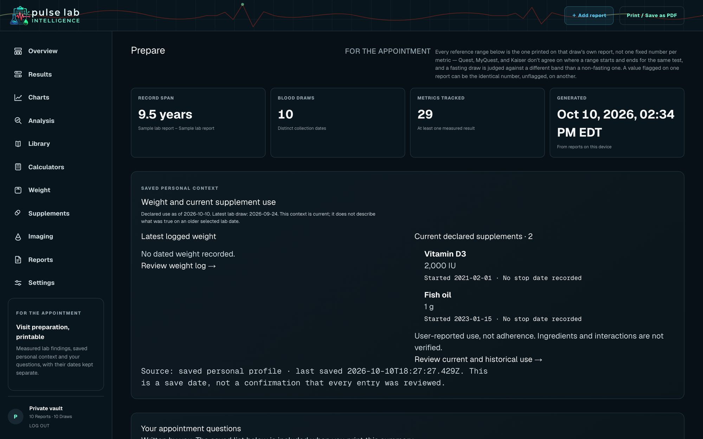Viewport: 703px width, 439px height.
Task: Click the Reports document icon
Action: (x=18, y=260)
